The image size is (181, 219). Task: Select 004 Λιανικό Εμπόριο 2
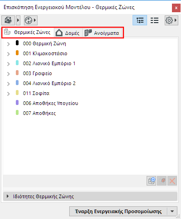click(49, 83)
